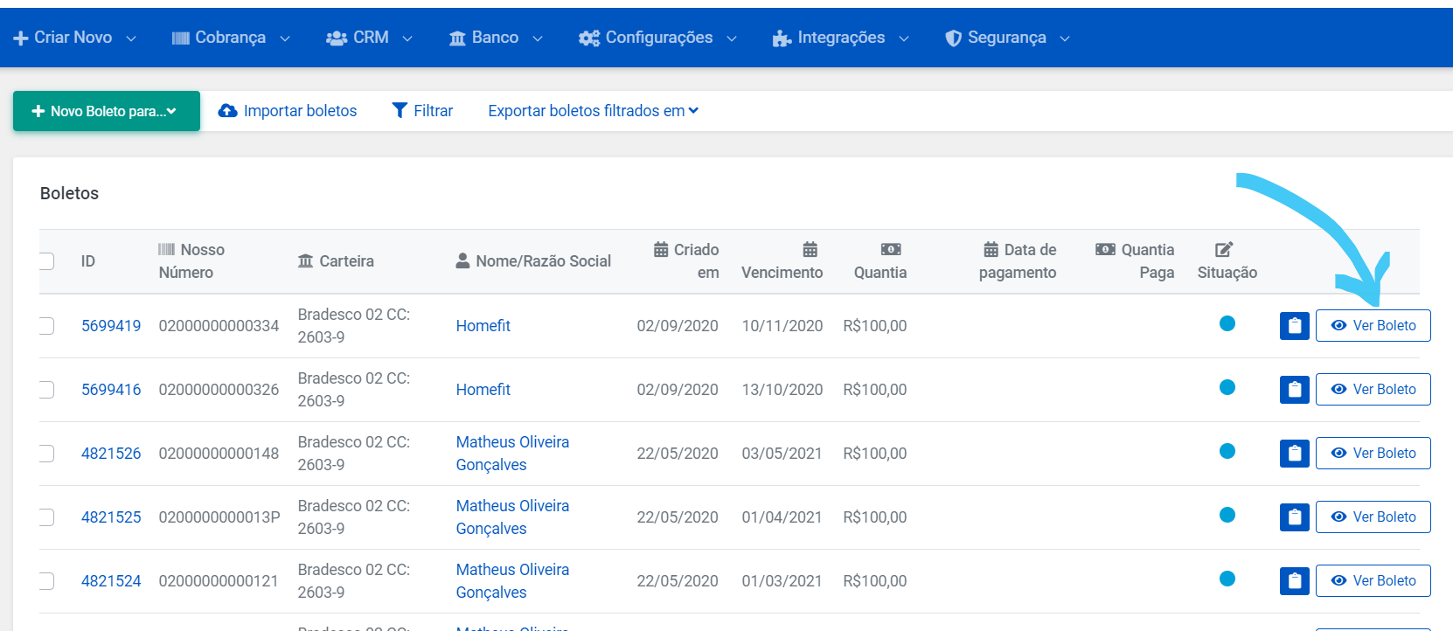This screenshot has width=1453, height=631.
Task: Open the Segurança menu
Action: pyautogui.click(x=1008, y=38)
